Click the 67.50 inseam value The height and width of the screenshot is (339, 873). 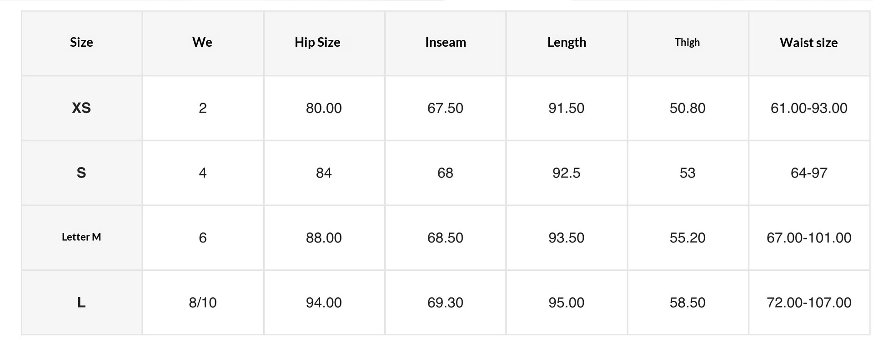coord(445,108)
